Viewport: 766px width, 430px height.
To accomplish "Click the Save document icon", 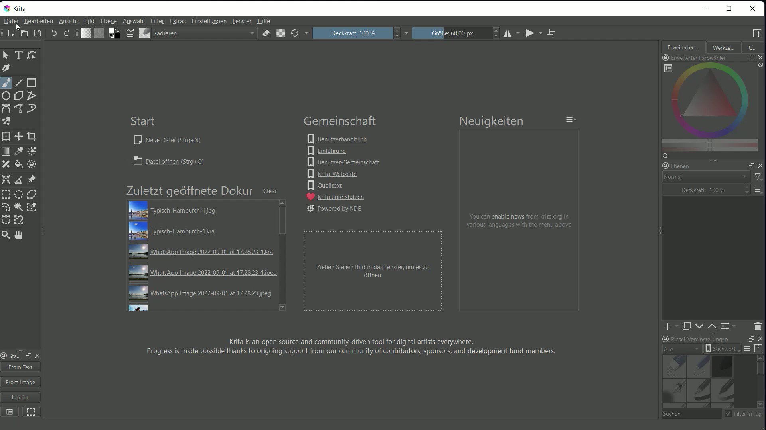I will click(38, 33).
